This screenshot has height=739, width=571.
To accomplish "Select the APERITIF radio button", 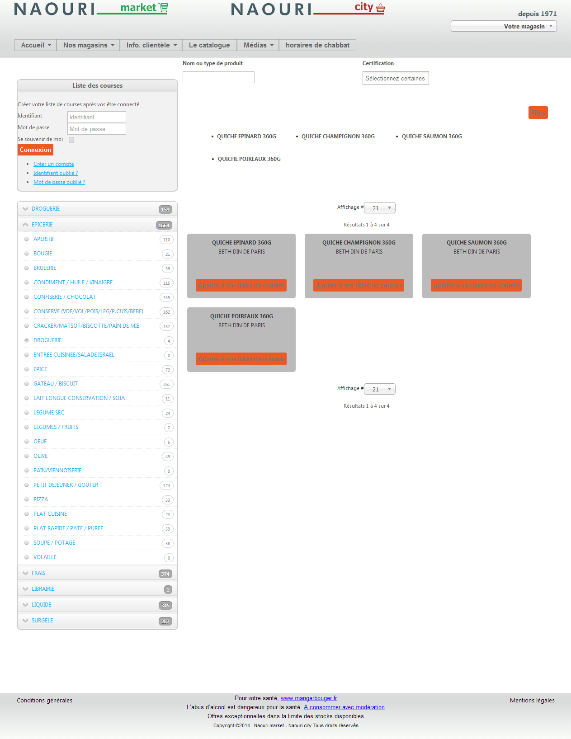I will (27, 239).
